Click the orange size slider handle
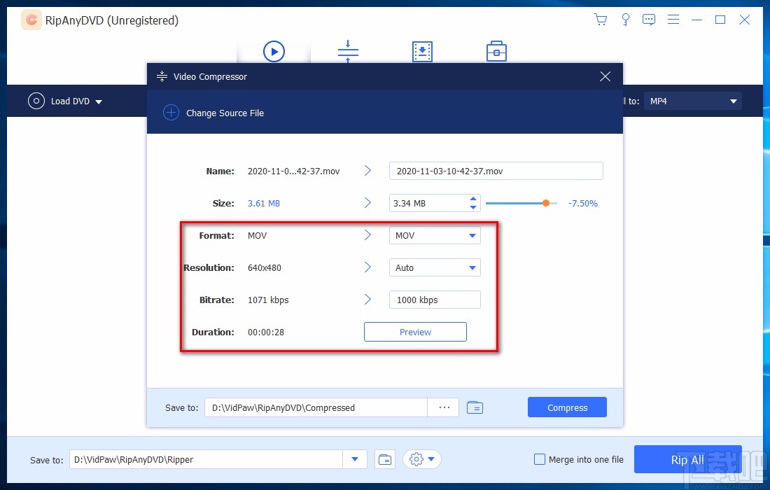This screenshot has width=770, height=490. pyautogui.click(x=545, y=203)
